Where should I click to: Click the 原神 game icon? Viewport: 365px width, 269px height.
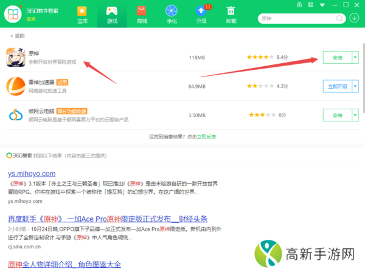pyautogui.click(x=16, y=57)
